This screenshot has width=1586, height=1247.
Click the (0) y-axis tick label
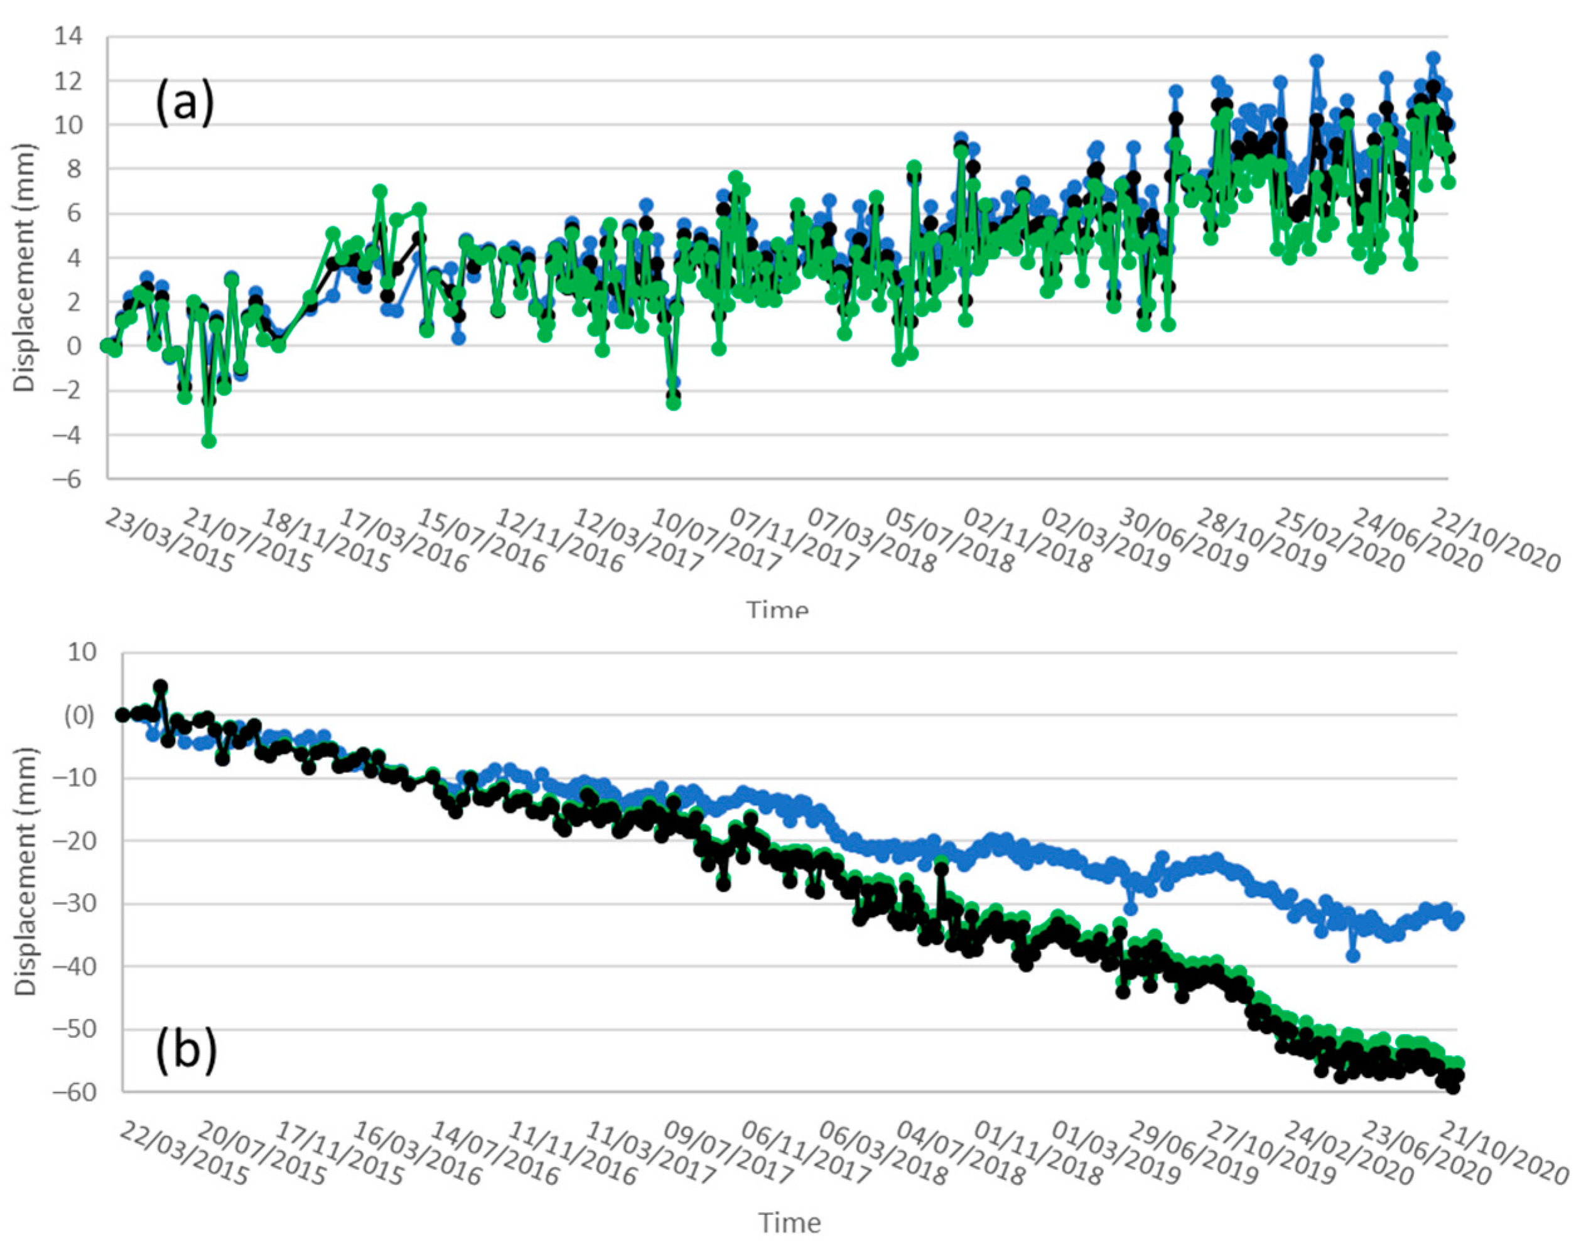click(80, 716)
